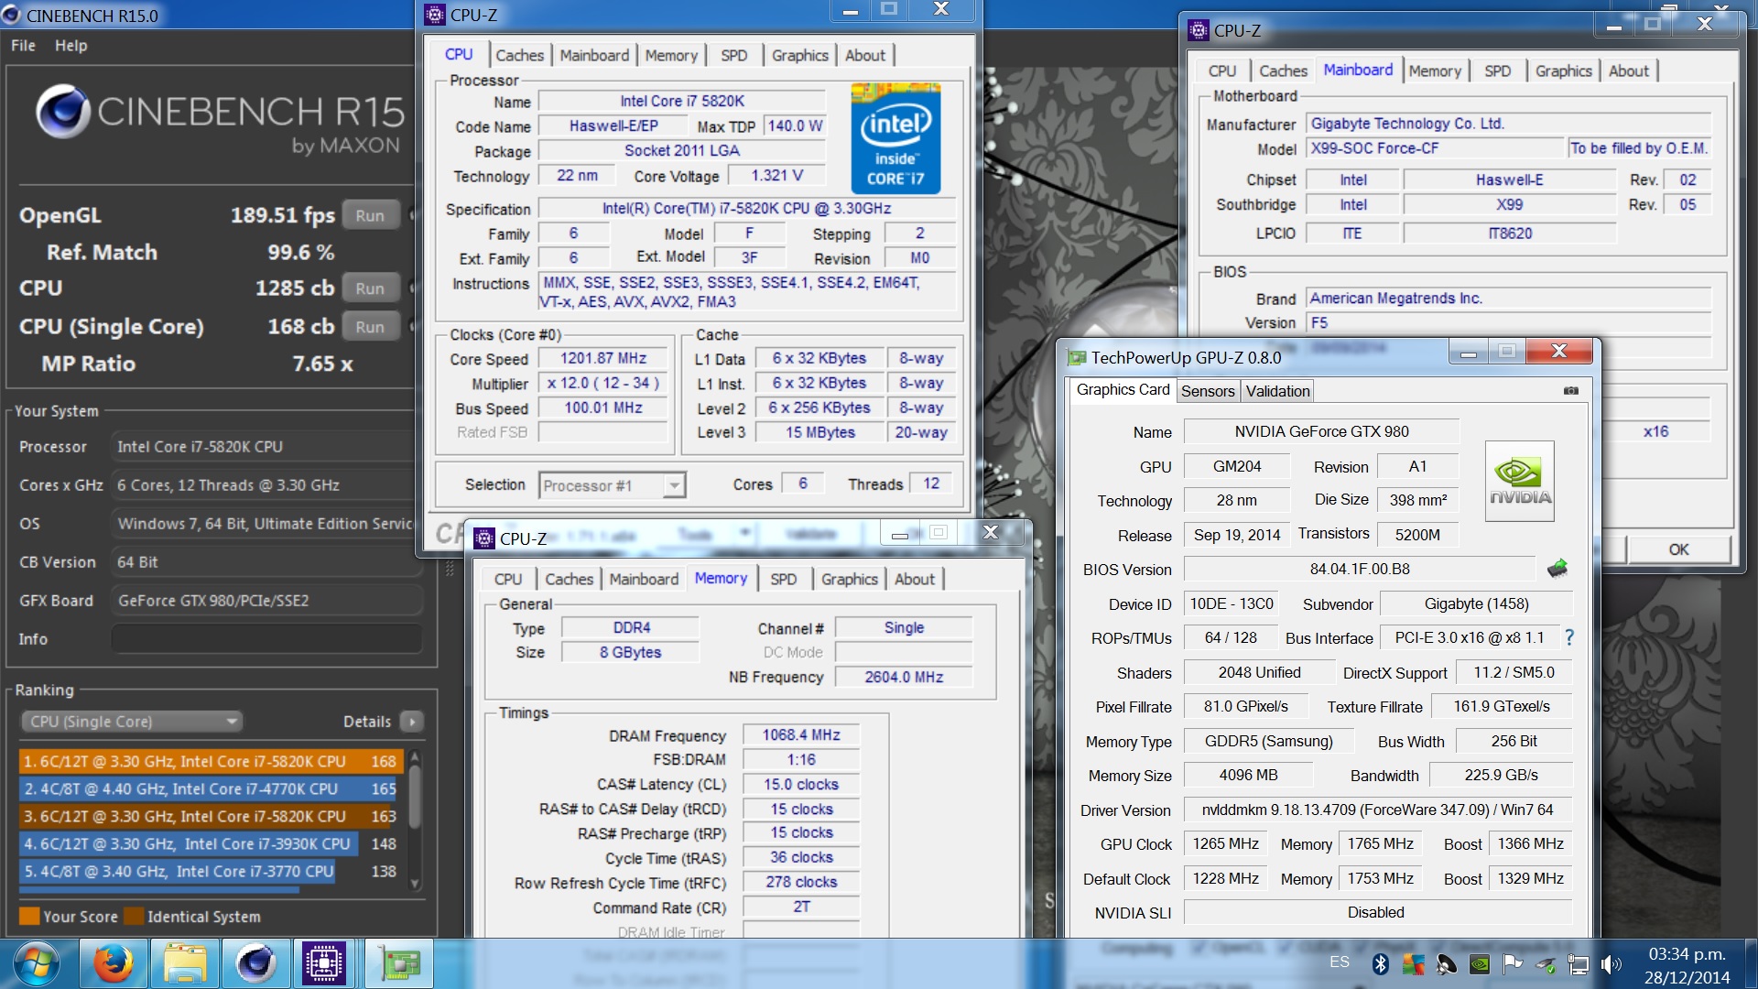Click title bar icon of CPU-Z Mainboard window
Viewport: 1758px width, 989px height.
coord(1198,30)
